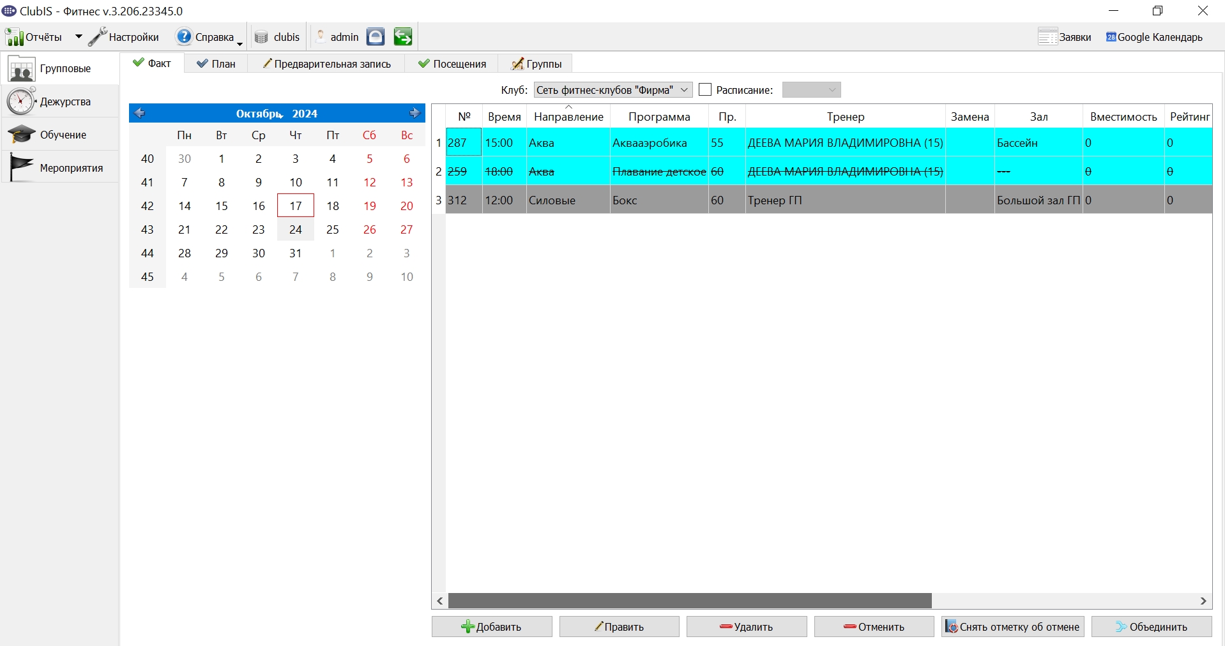Click the clubis database icon

pyautogui.click(x=261, y=37)
